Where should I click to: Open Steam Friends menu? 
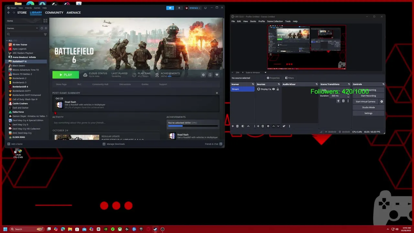(x=28, y=8)
